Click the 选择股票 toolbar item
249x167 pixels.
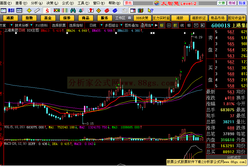click(59, 25)
